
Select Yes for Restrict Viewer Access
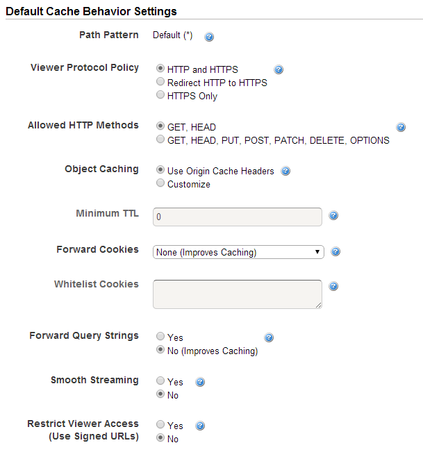[160, 424]
